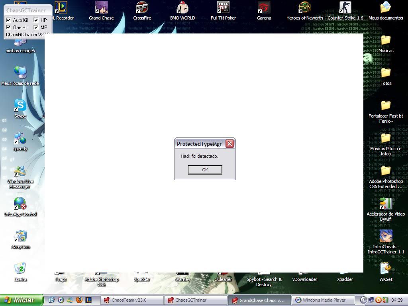Open the Grand Chase desktop shortcut
408x306 pixels.
click(x=101, y=8)
